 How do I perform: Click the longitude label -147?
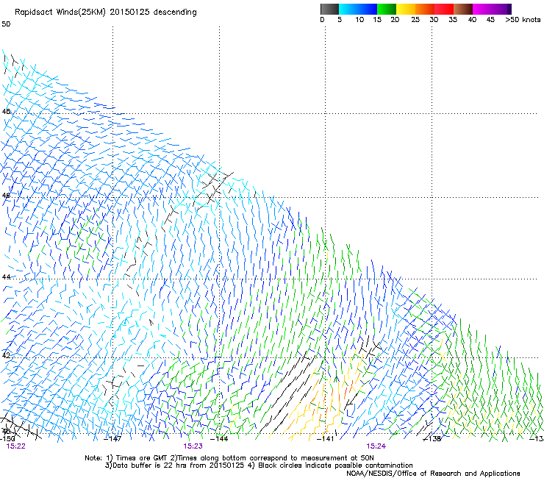tap(112, 439)
